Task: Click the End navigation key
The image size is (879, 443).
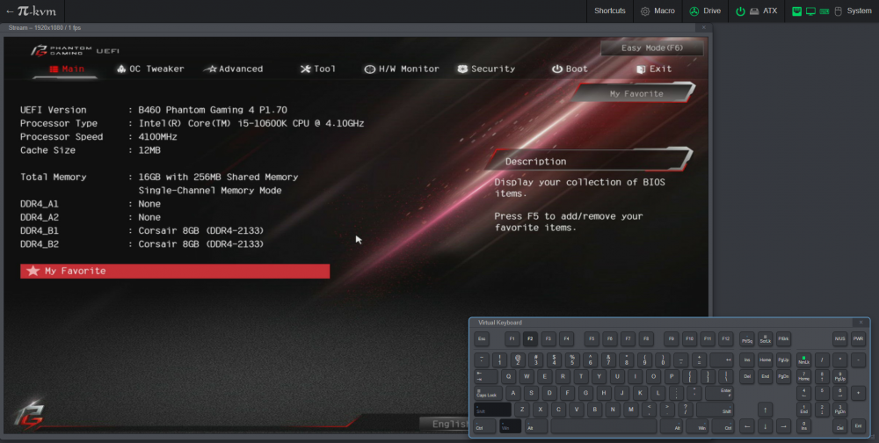Action: 766,376
